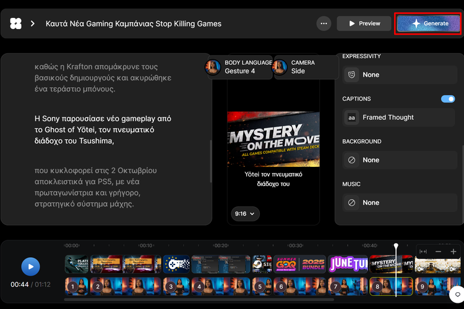Select avatar scene clip 2 on timeline
Screen dimensions: 464x309
(126, 286)
